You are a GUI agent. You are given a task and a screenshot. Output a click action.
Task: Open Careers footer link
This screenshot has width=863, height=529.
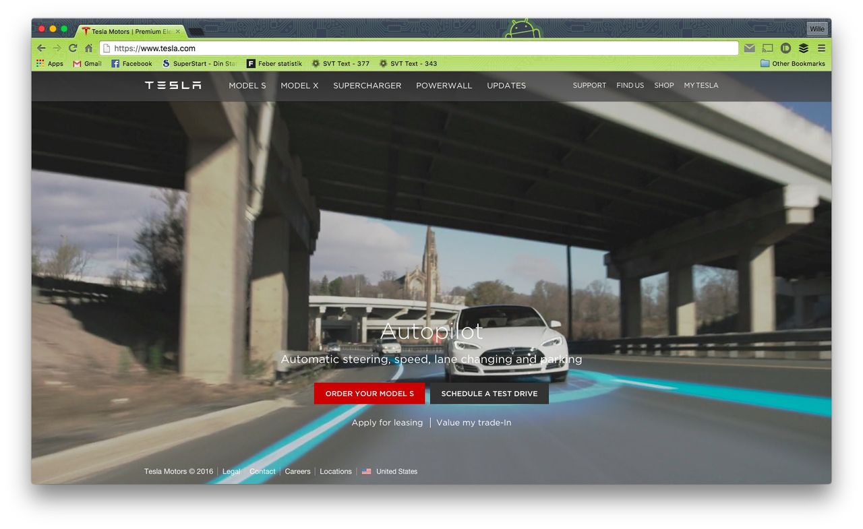[297, 472]
